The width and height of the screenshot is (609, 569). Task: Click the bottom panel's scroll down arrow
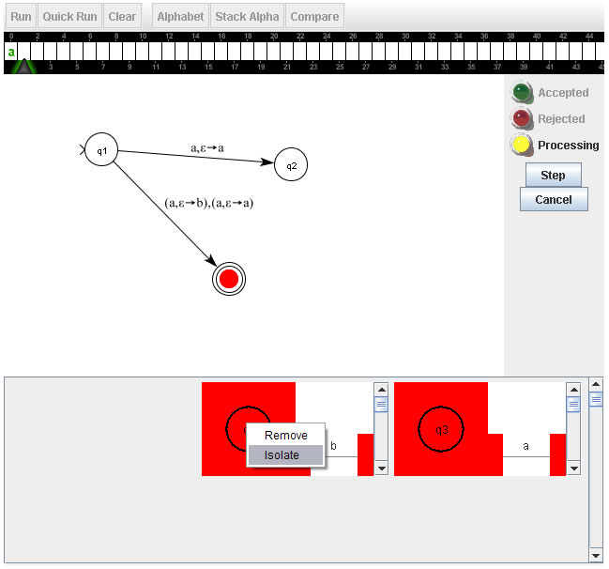(595, 554)
